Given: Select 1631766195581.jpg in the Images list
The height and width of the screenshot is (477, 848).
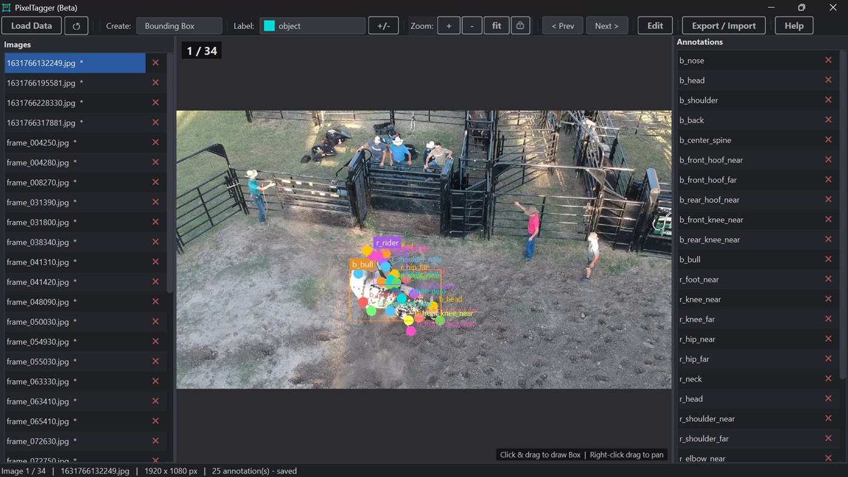Looking at the screenshot, I should [x=75, y=83].
